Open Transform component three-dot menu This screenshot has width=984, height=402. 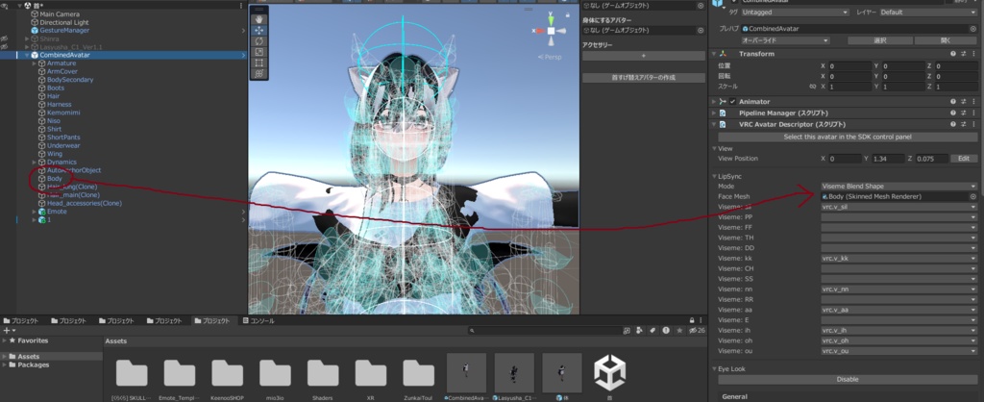973,54
